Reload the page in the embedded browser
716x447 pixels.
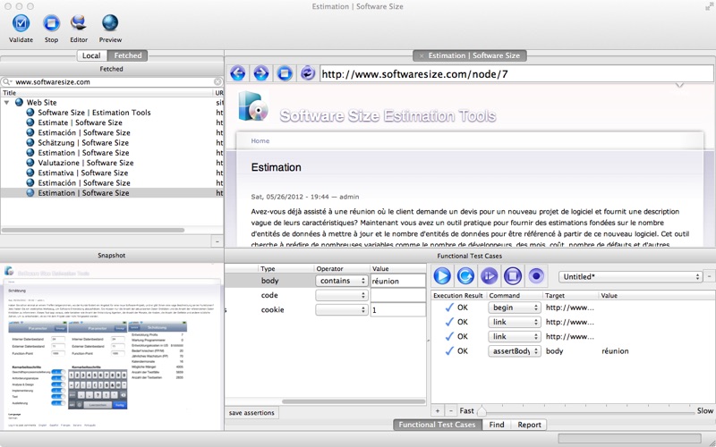pyautogui.click(x=308, y=73)
